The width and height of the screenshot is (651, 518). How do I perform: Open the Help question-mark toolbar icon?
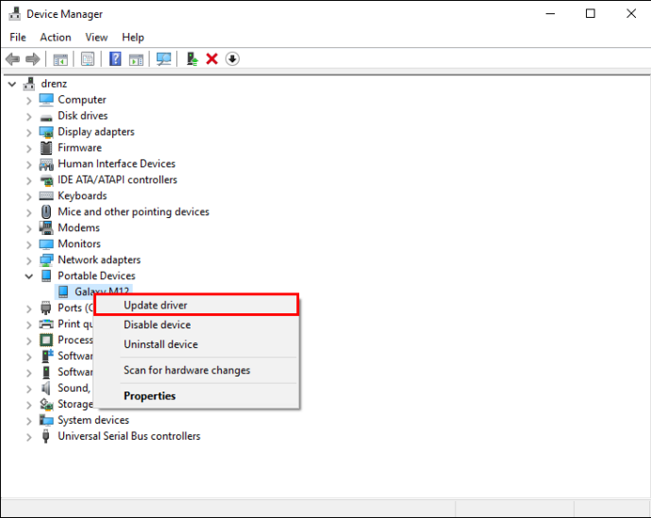pyautogui.click(x=115, y=58)
